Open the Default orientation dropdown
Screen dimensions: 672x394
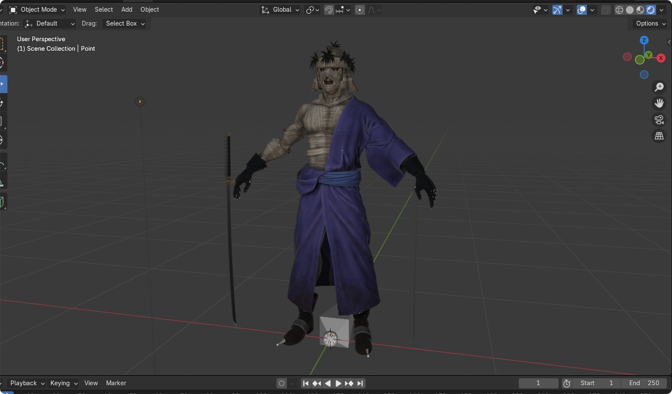(x=49, y=24)
